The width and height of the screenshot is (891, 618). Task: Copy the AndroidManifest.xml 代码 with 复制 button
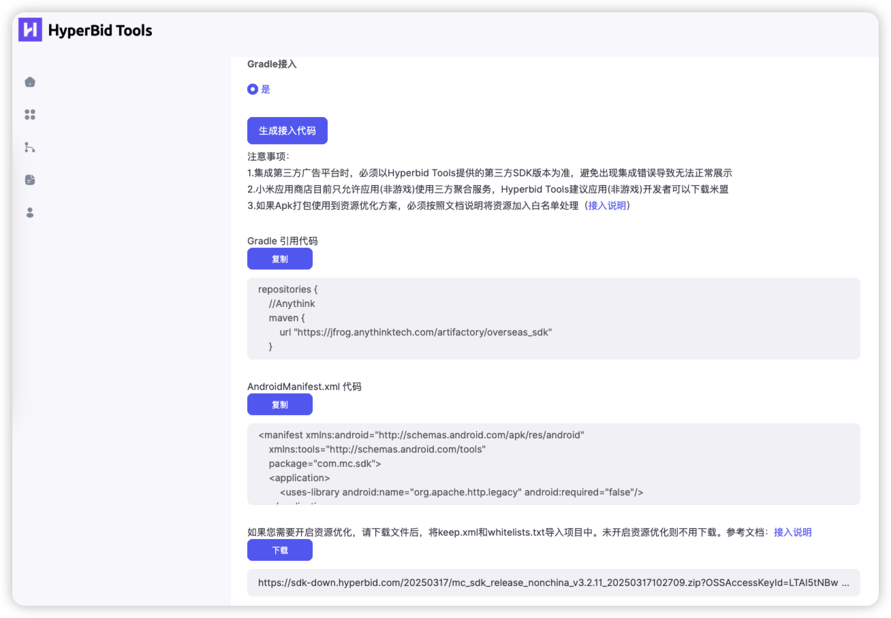[280, 404]
